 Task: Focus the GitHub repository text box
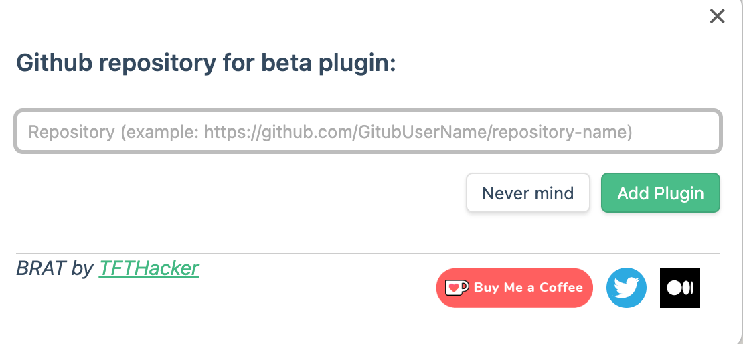click(367, 131)
